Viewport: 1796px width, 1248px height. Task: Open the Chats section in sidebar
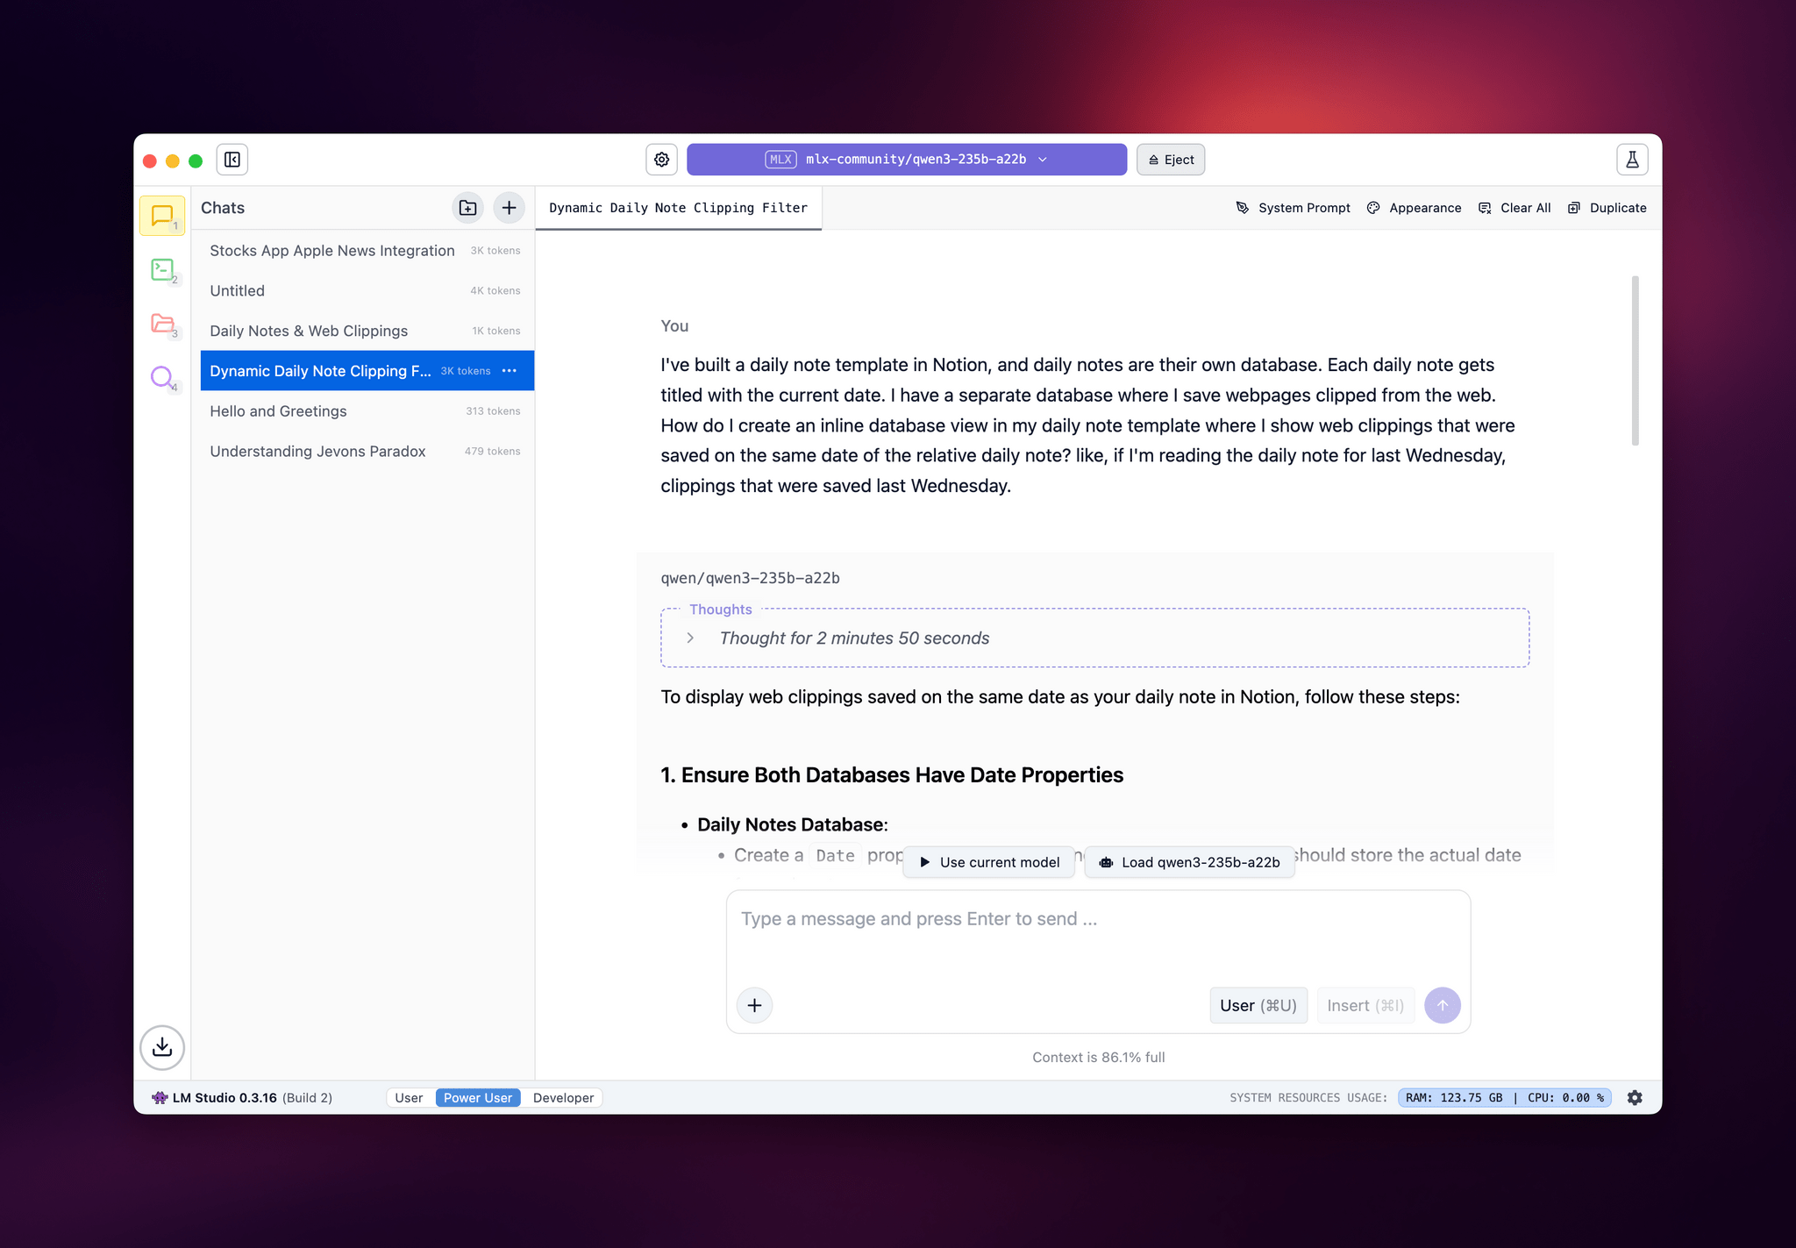click(162, 216)
